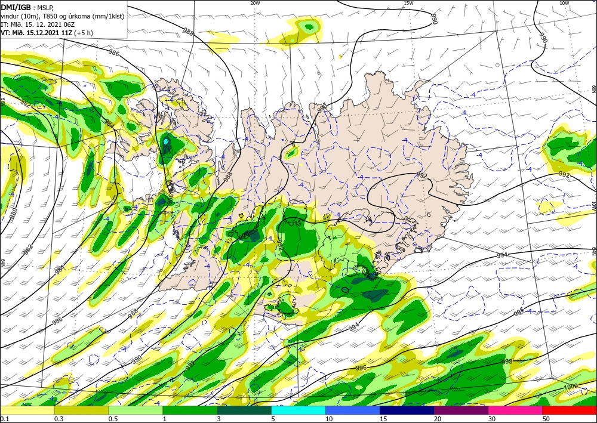Viewport: 597px width, 423px height.
Task: Click the '15W' longitude label
Action: [408, 3]
